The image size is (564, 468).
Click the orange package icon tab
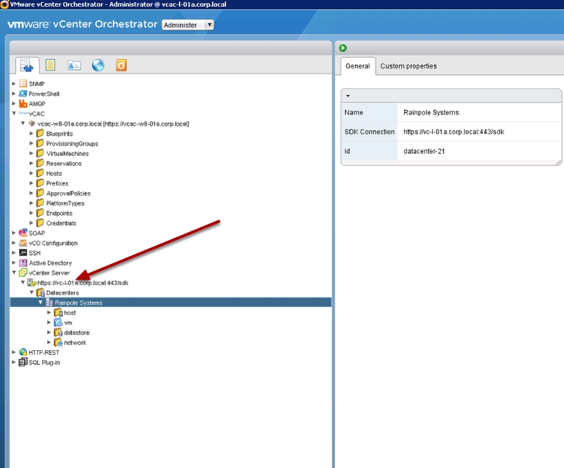121,65
